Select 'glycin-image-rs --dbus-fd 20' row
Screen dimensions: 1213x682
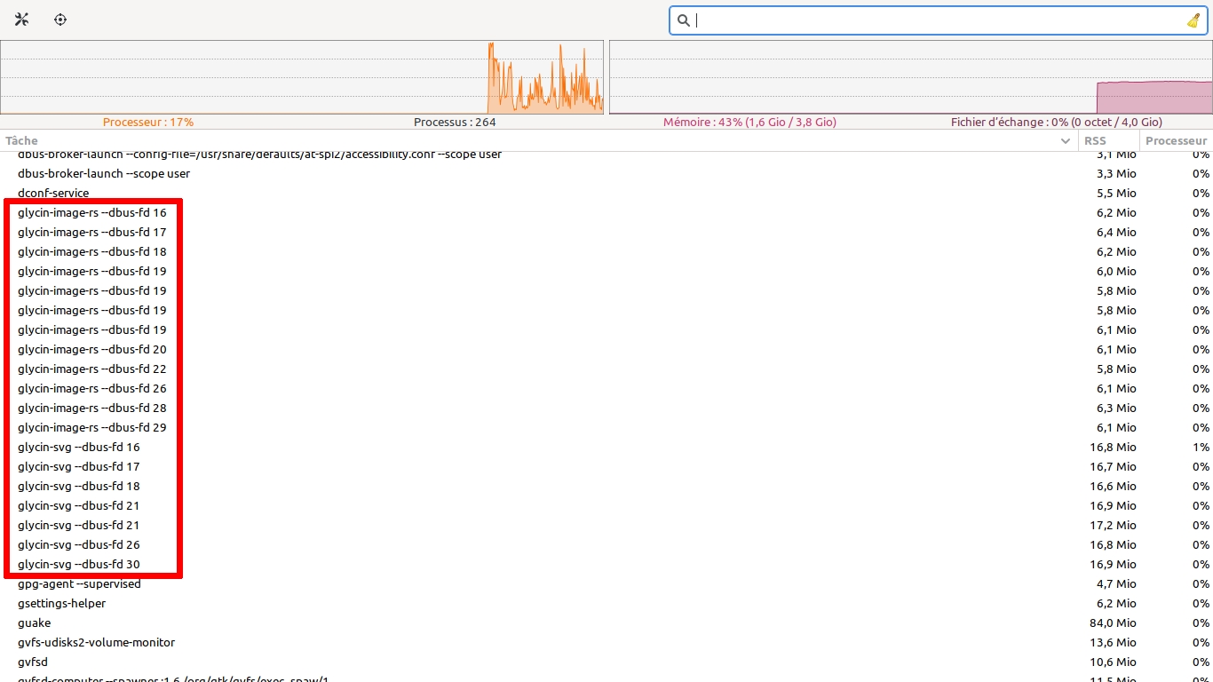pos(606,349)
